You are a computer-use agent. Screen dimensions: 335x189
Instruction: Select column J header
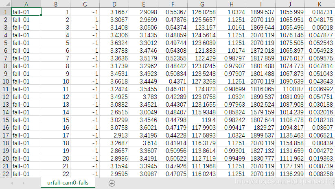click(x=290, y=4)
